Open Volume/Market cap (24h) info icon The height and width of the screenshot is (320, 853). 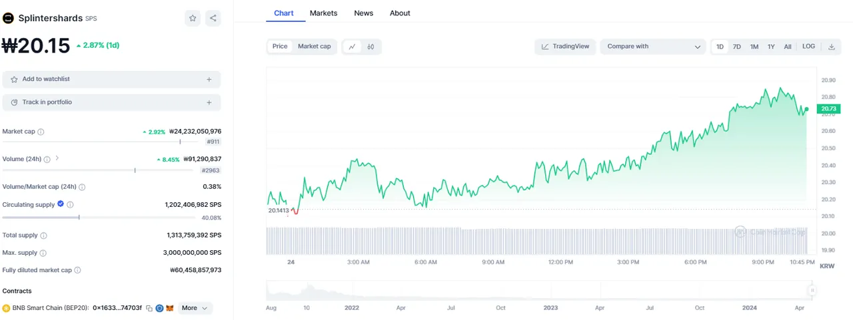82,187
